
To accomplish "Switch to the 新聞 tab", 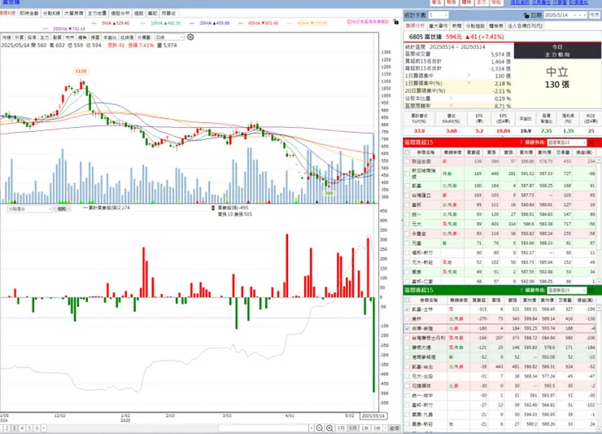I will [456, 26].
